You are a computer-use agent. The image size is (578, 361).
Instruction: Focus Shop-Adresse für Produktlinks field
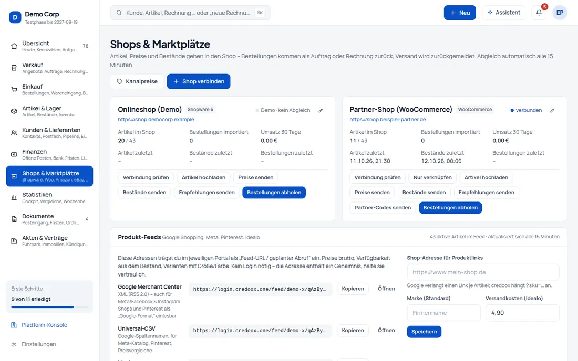(483, 272)
